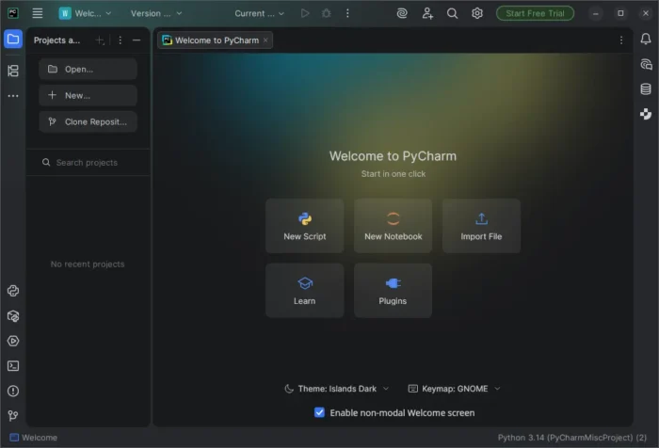Click the New Script button
The height and width of the screenshot is (448, 659).
point(305,226)
